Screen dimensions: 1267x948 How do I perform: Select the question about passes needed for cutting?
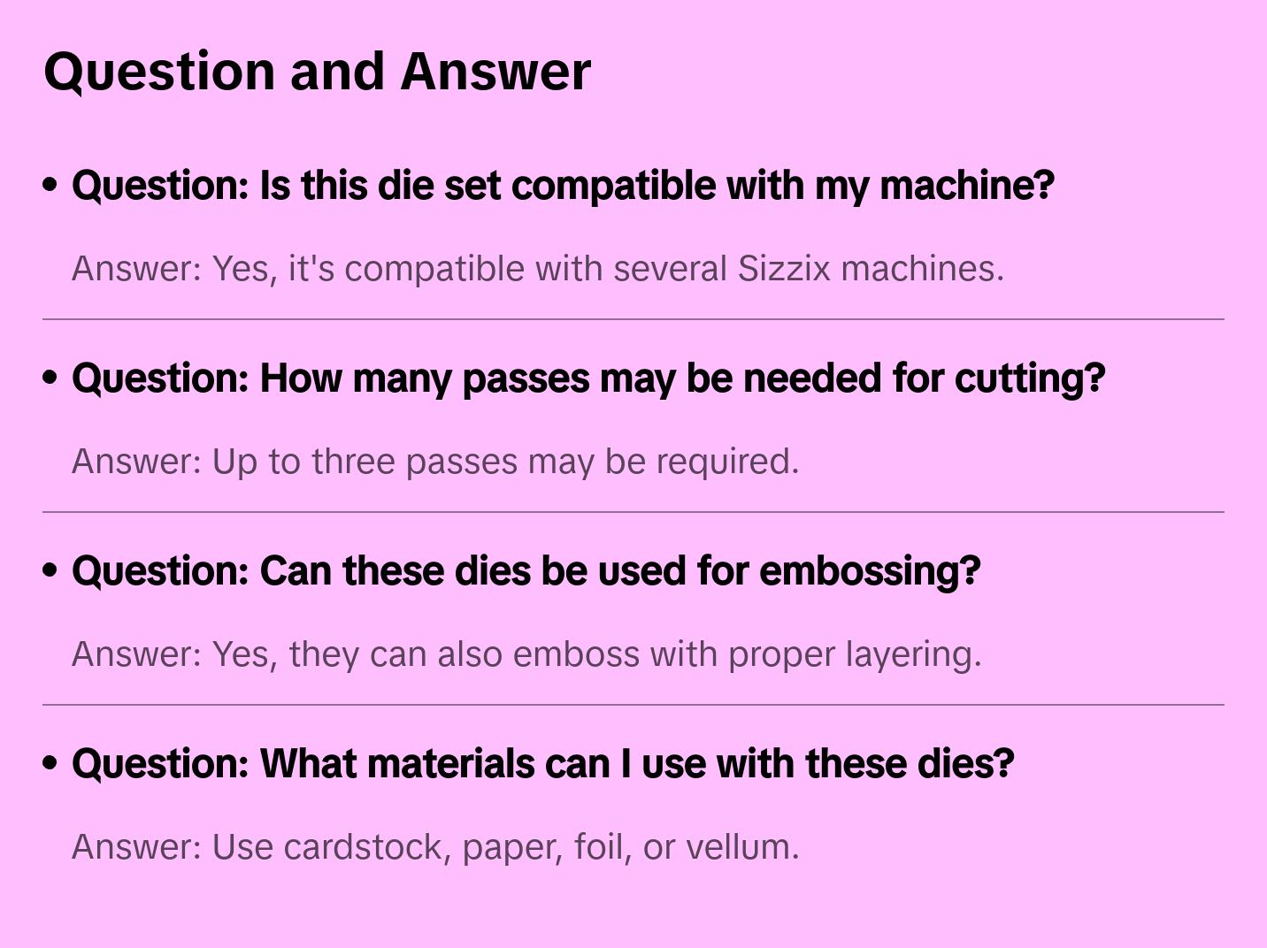tap(588, 378)
